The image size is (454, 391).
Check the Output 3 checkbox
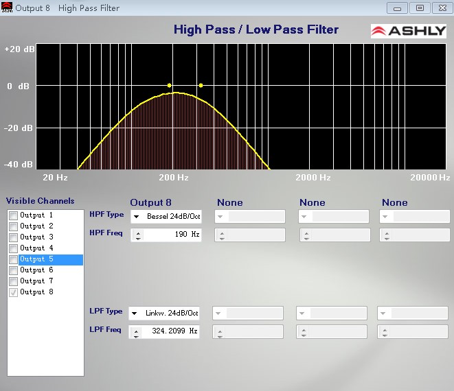[13, 237]
